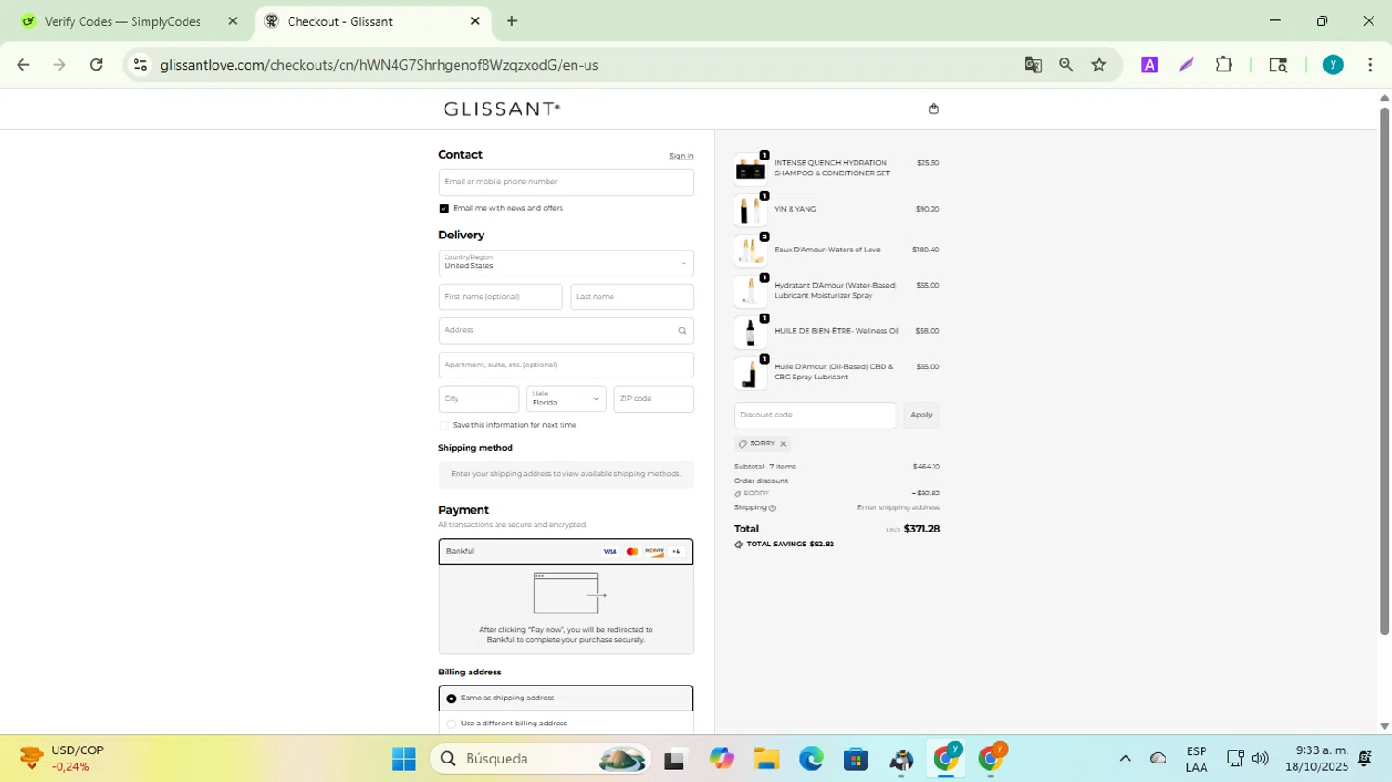Click the address bar URL

[379, 65]
